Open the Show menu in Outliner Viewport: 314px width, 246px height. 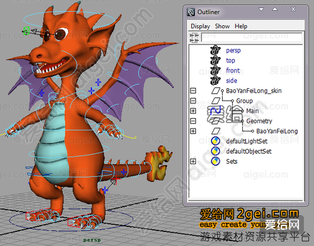pyautogui.click(x=222, y=26)
